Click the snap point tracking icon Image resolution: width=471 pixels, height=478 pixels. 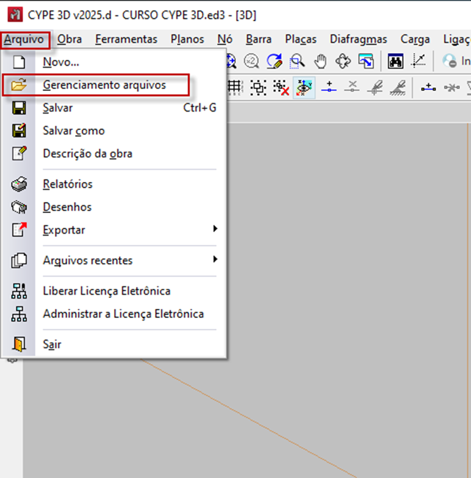419,60
